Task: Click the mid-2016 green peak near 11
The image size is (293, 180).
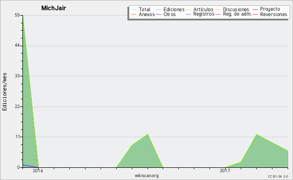Action: tap(147, 134)
